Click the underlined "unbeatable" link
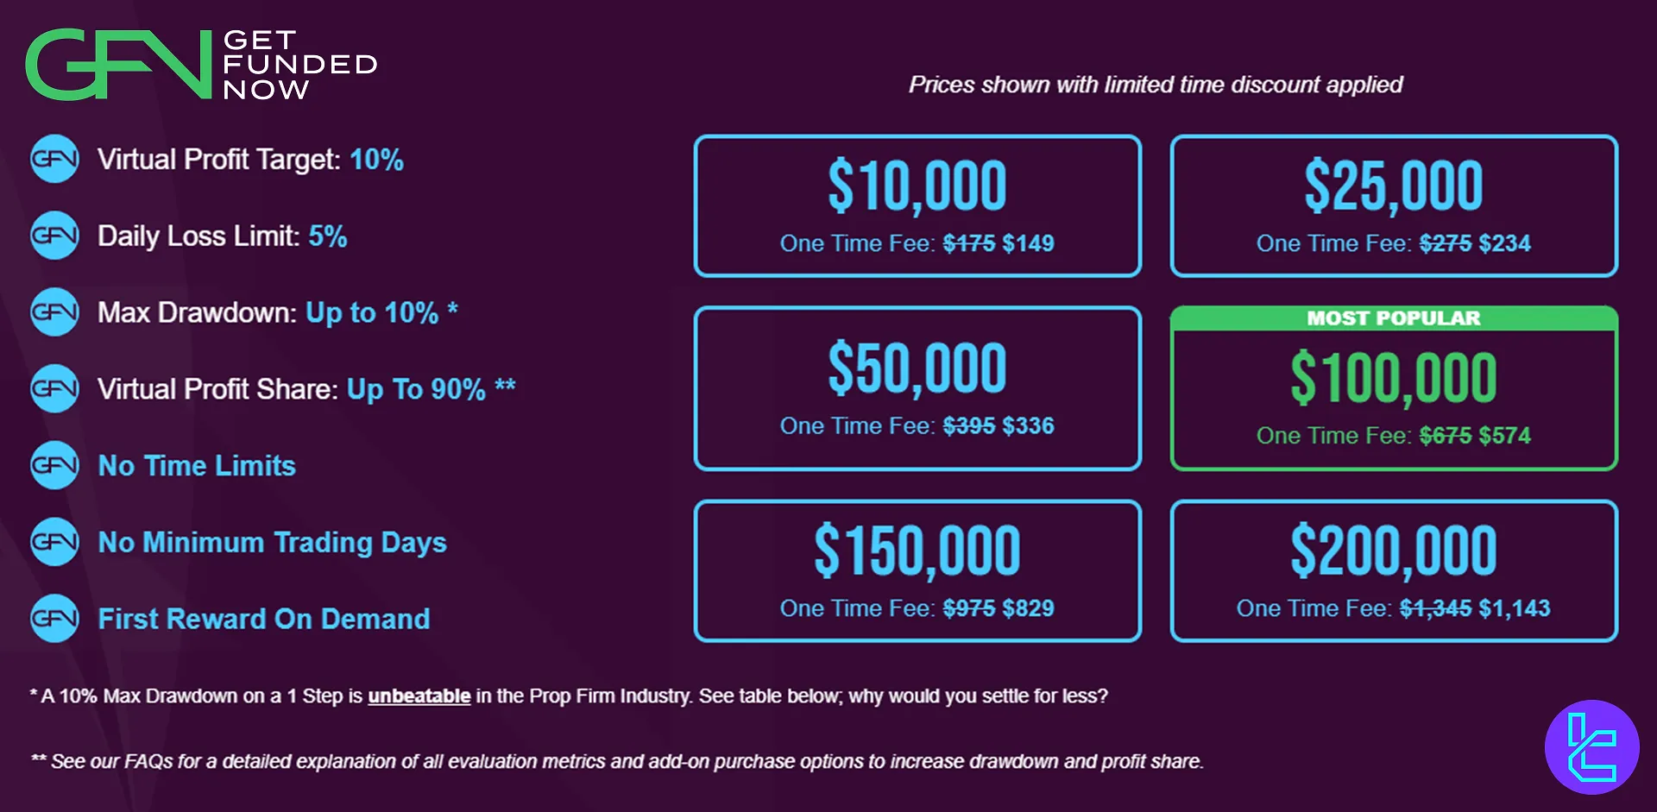 click(x=419, y=696)
